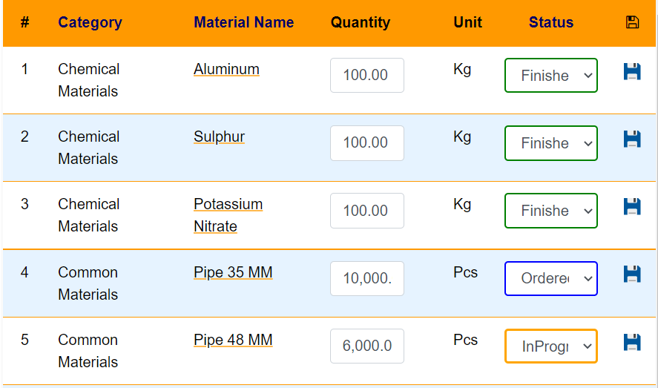Save the Pipe 35 MM row
The width and height of the screenshot is (658, 388).
[x=632, y=274]
